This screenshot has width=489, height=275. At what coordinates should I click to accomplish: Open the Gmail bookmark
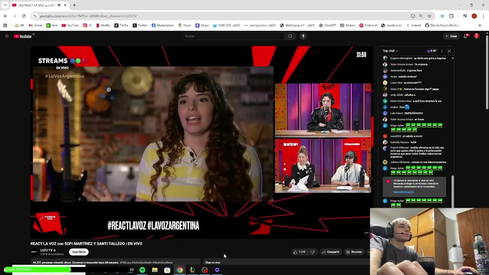pos(36,26)
